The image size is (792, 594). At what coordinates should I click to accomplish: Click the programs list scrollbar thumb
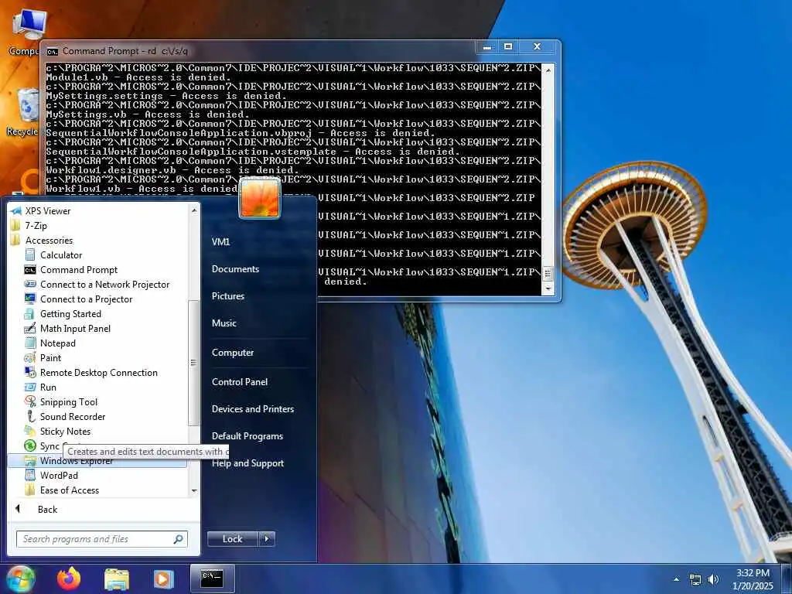pos(193,363)
